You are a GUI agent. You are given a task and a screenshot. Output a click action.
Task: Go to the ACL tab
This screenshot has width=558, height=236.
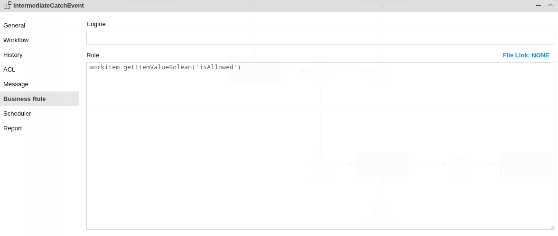coord(9,69)
